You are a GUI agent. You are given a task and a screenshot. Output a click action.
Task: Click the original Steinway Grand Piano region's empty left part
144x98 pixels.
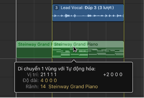(x=34, y=53)
